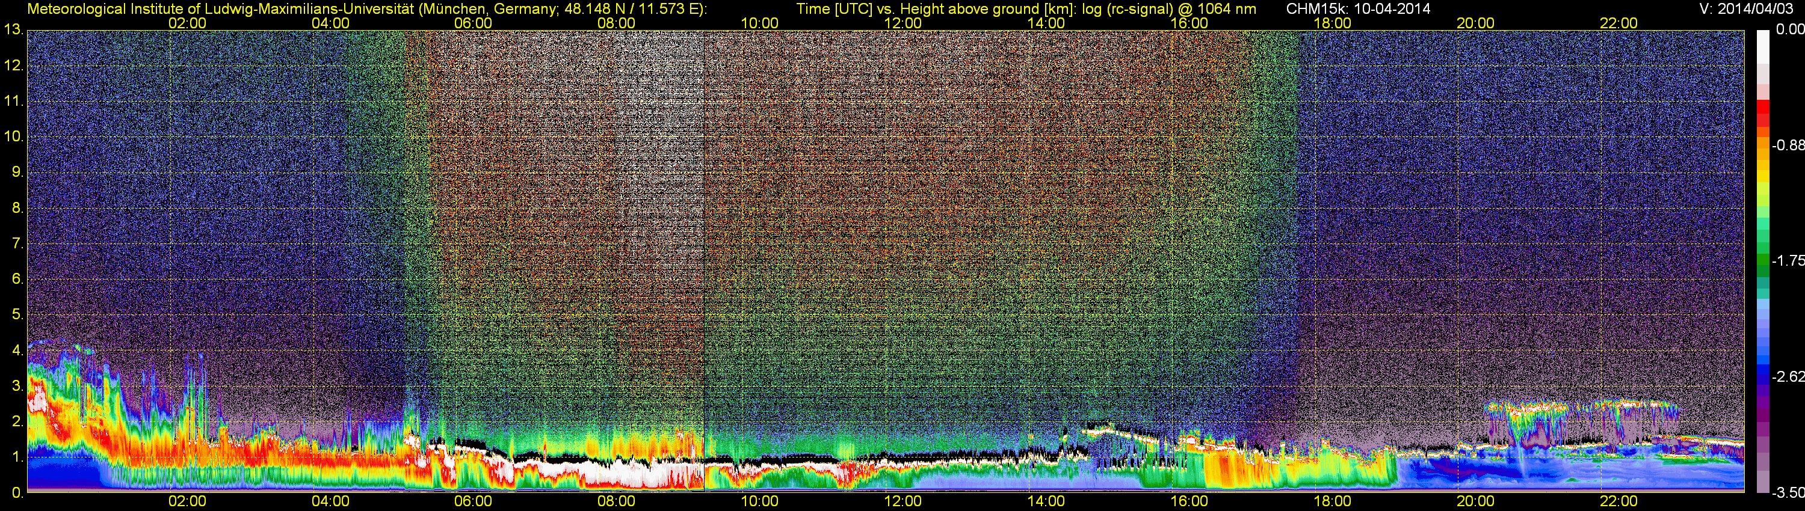1805x511 pixels.
Task: Click the -2.62 color scale value
Action: 1788,376
